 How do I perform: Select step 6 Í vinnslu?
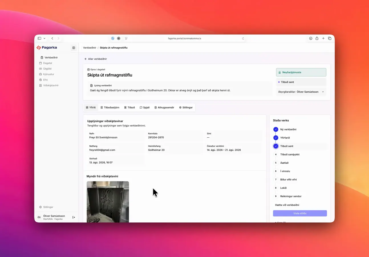[x=300, y=171]
